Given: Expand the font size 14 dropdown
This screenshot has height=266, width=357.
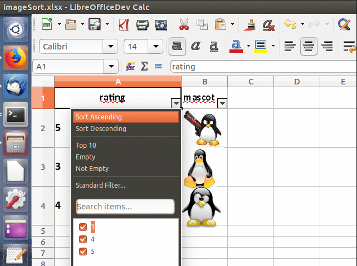Looking at the screenshot, I should pyautogui.click(x=157, y=46).
